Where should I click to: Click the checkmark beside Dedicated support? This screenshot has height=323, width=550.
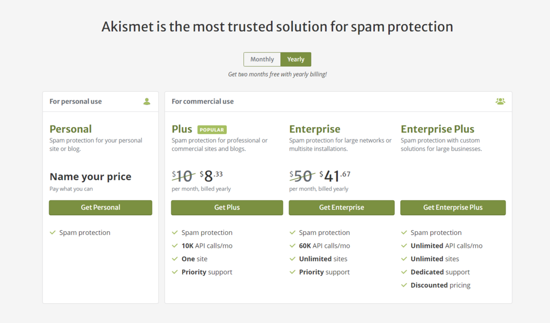404,272
